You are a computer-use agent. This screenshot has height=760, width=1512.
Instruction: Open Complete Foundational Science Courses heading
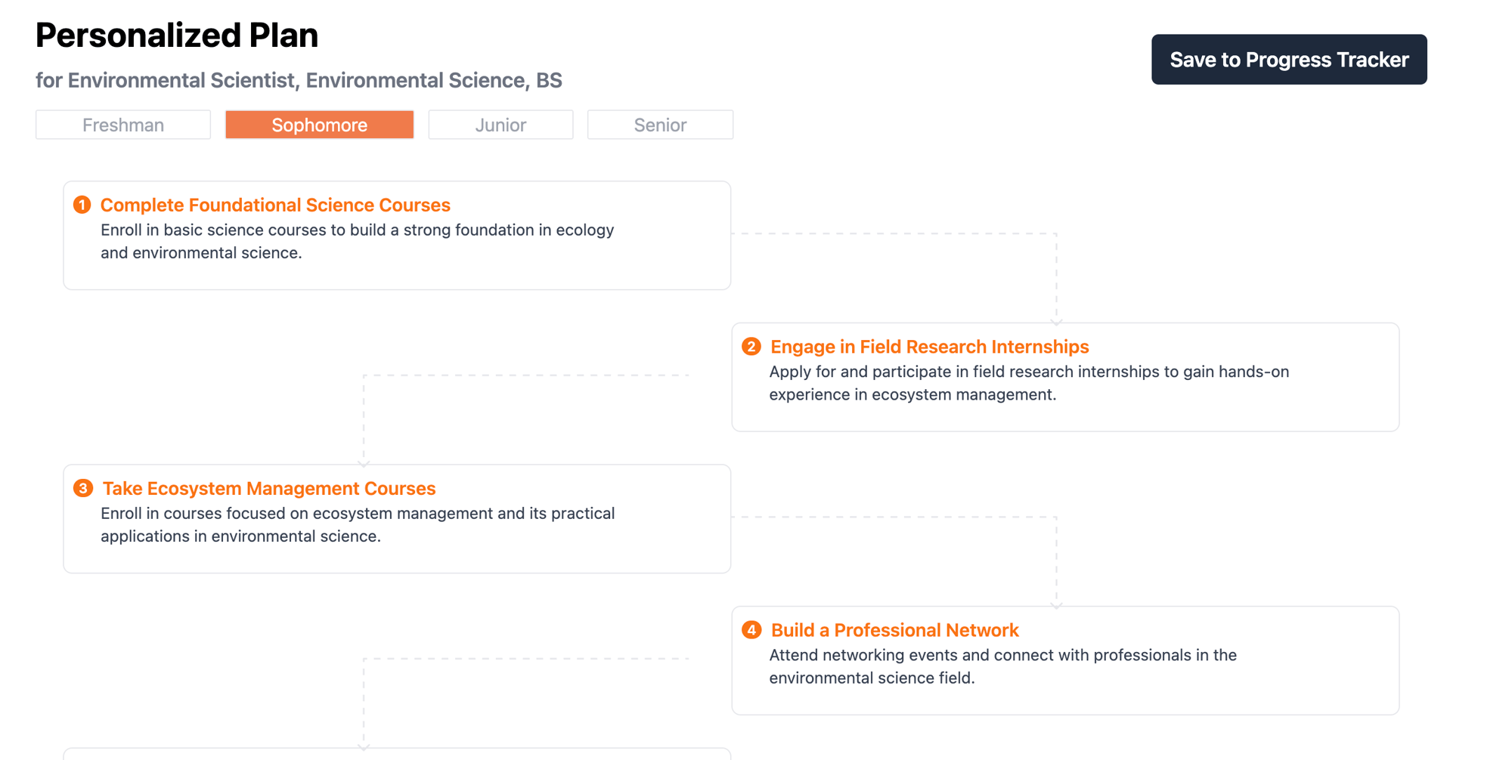point(275,205)
